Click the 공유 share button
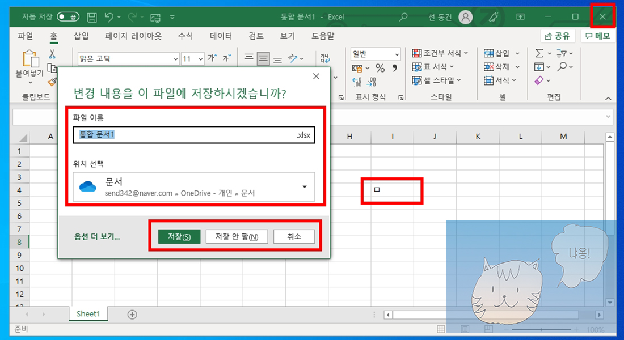624x340 pixels. [558, 36]
